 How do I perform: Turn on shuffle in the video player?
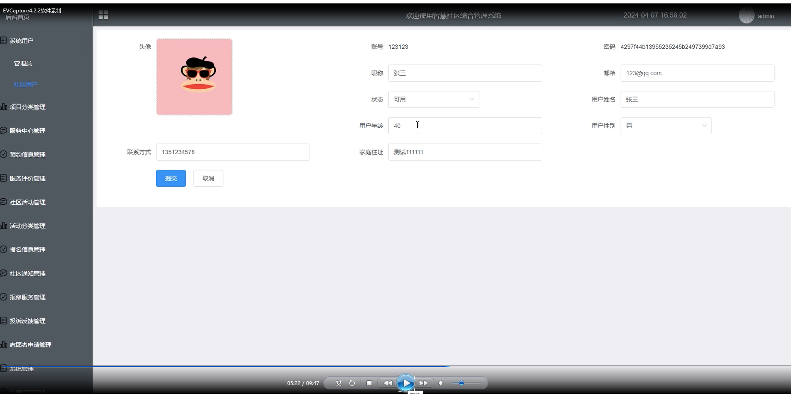click(339, 383)
